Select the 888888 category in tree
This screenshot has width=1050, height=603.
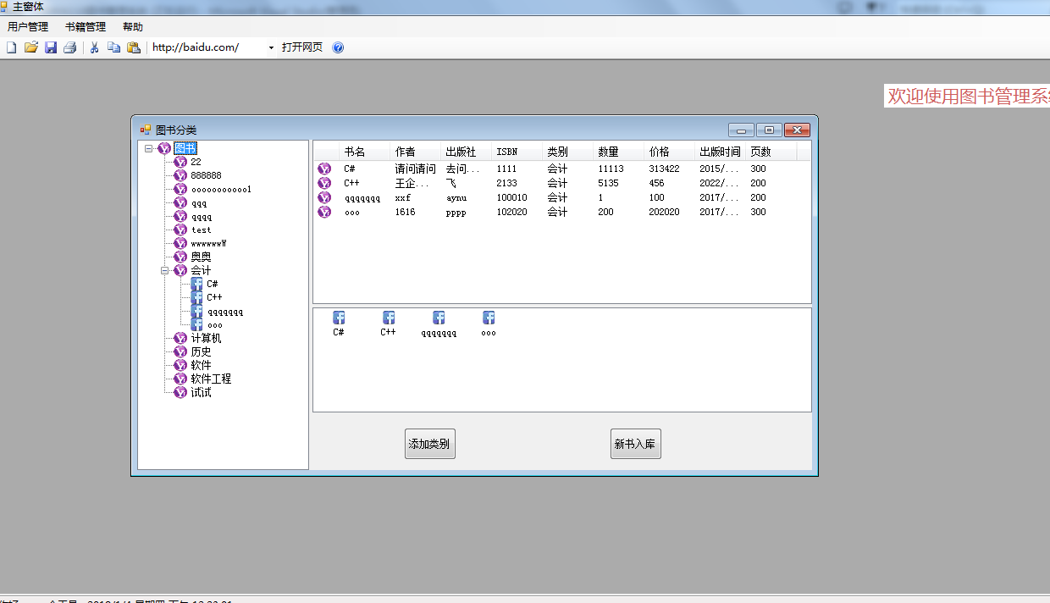(x=206, y=175)
